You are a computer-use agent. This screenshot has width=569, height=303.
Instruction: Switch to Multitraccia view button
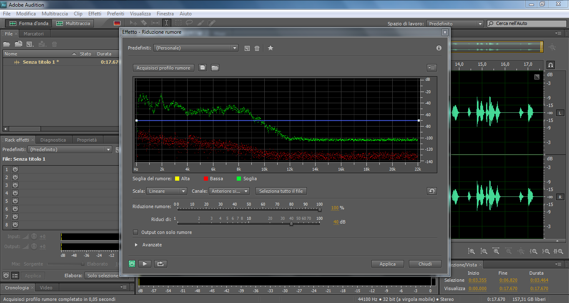point(73,24)
